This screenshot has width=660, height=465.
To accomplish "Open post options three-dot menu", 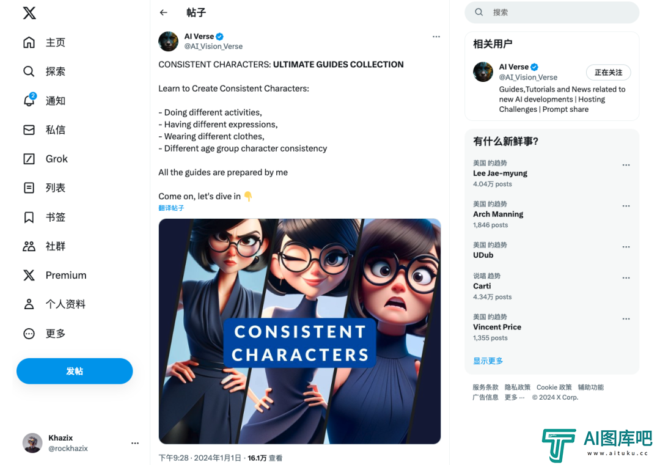I will pyautogui.click(x=436, y=37).
